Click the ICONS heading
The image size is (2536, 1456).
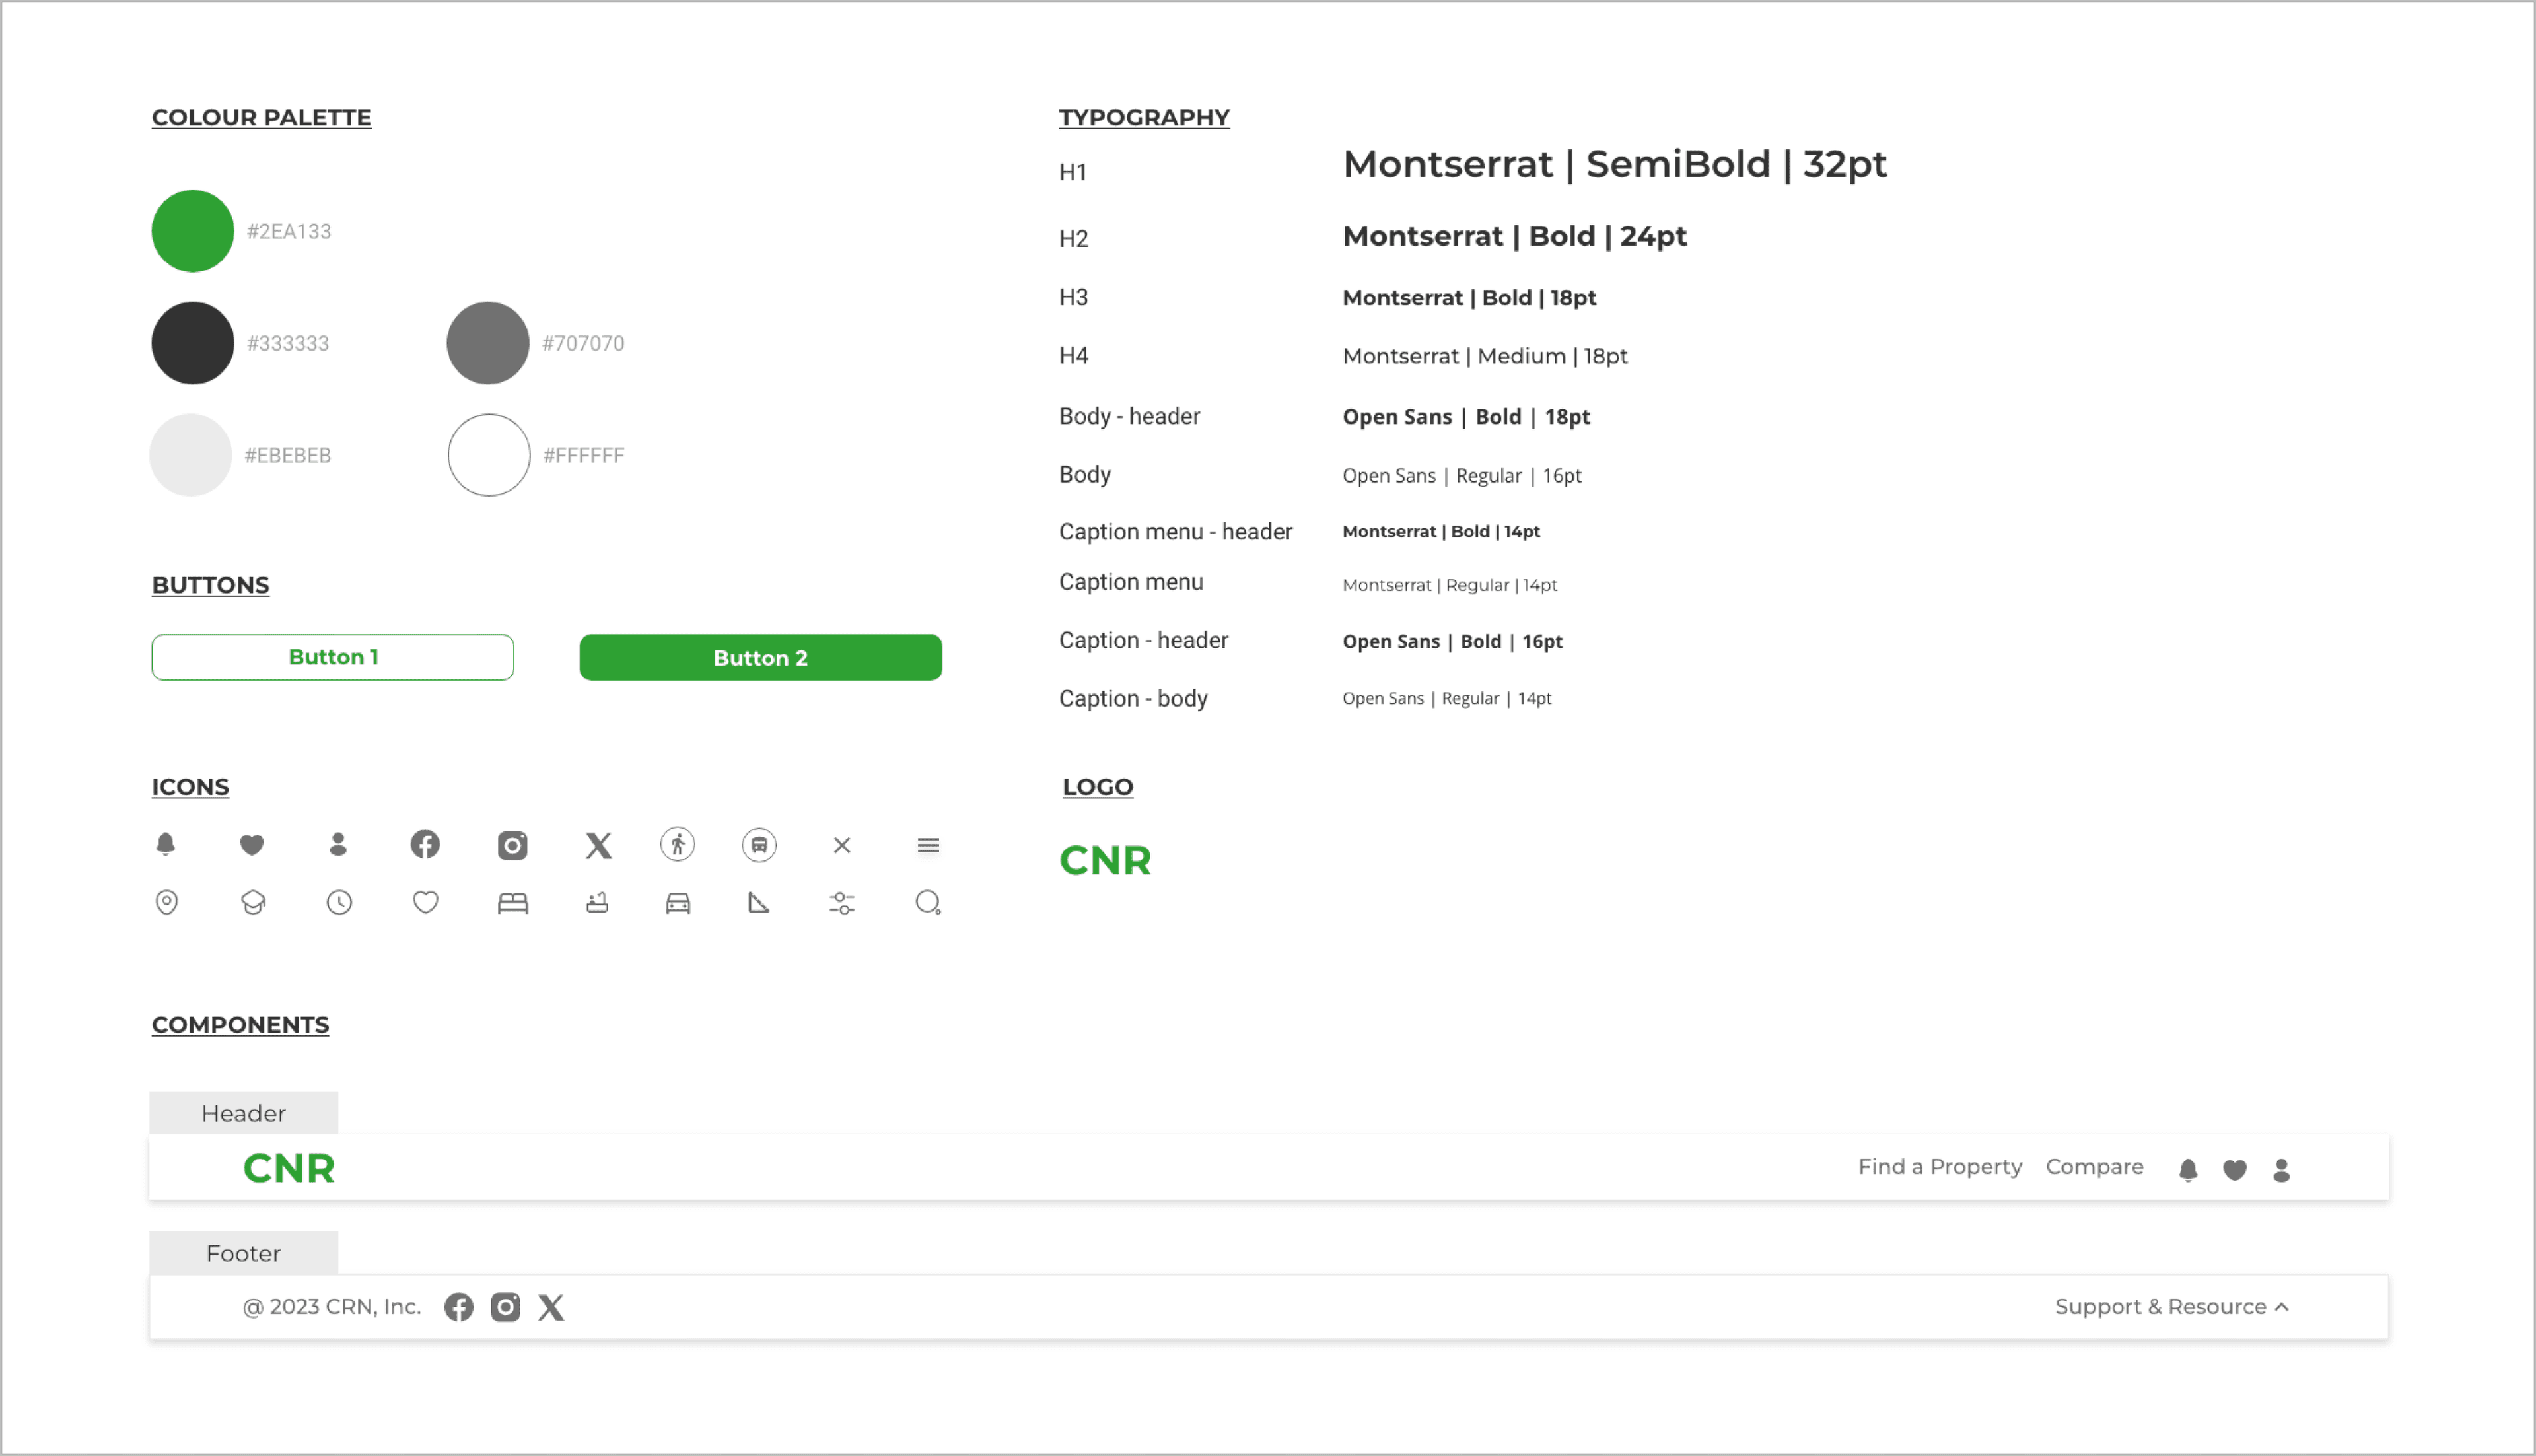[190, 788]
